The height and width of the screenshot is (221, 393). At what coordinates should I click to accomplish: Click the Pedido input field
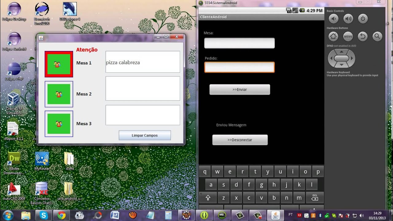point(239,67)
